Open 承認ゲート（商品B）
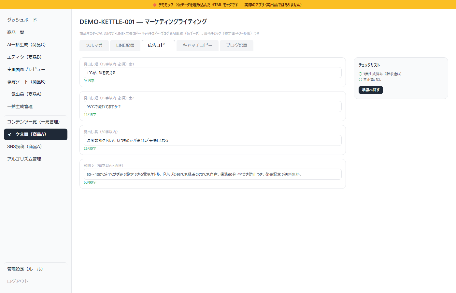Image resolution: width=456 pixels, height=293 pixels. point(36,82)
